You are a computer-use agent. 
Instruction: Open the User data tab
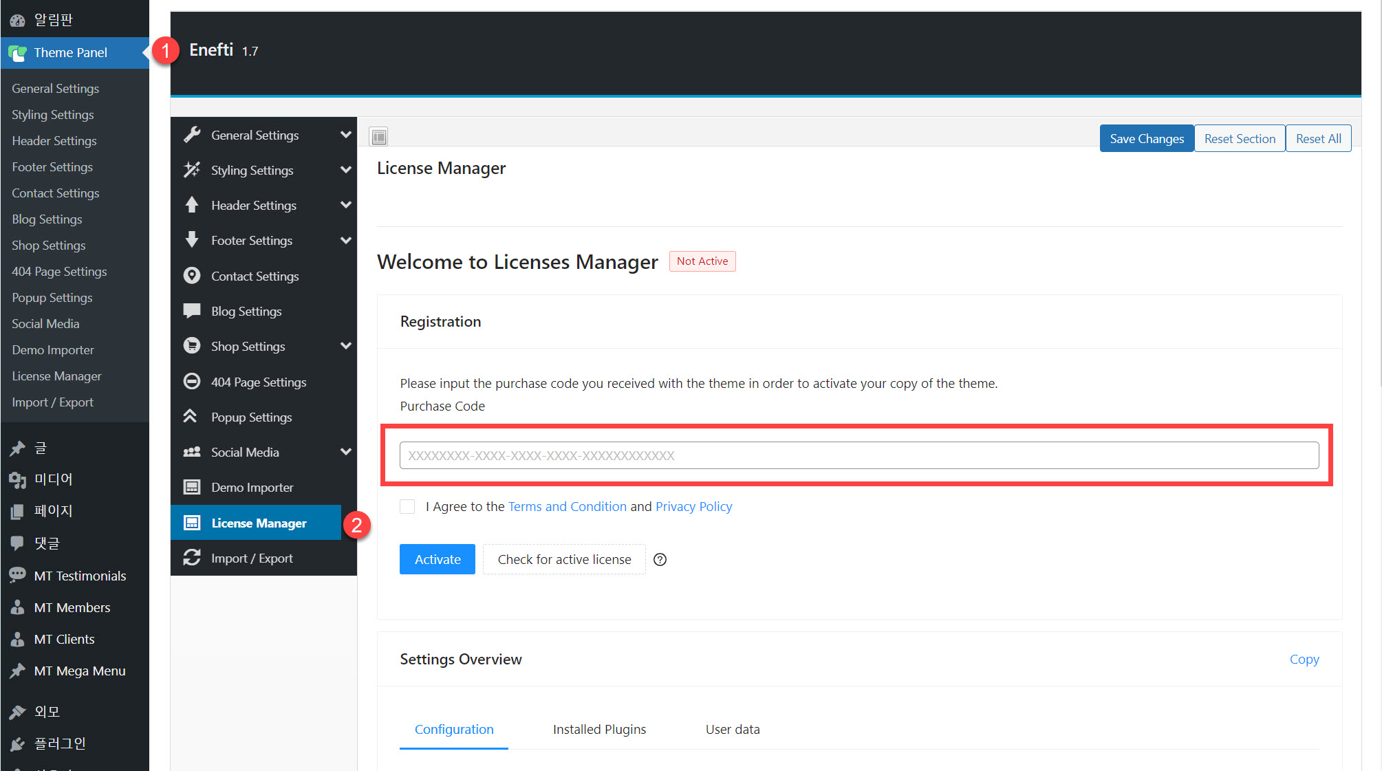pos(732,729)
